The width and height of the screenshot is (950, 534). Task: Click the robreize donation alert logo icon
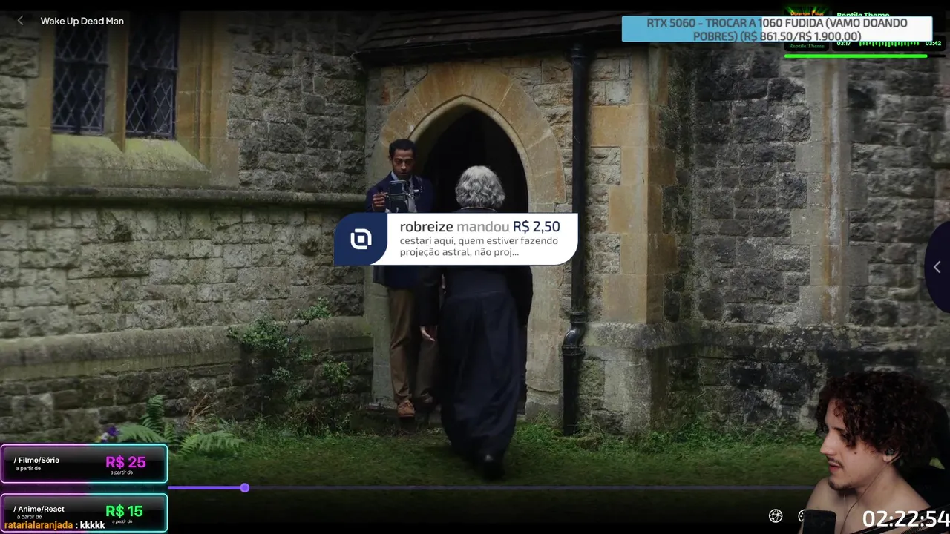click(x=361, y=239)
